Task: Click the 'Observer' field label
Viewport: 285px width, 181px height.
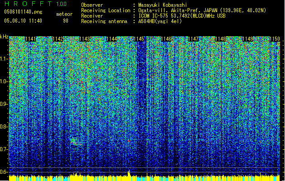Action: click(92, 5)
